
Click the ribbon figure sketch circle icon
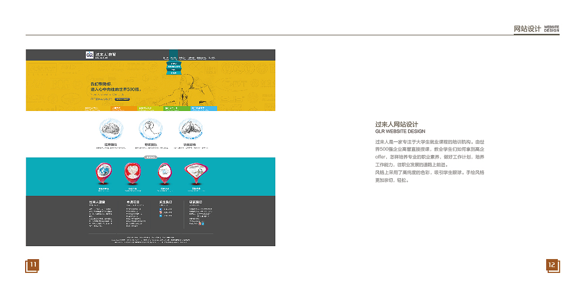click(x=151, y=129)
